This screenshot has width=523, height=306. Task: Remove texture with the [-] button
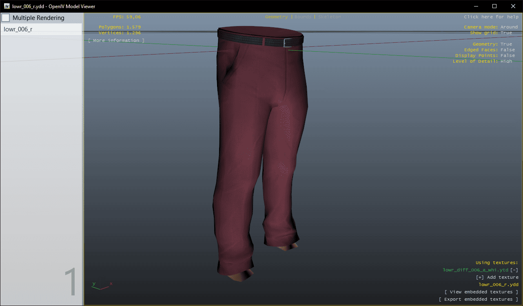[514, 270]
